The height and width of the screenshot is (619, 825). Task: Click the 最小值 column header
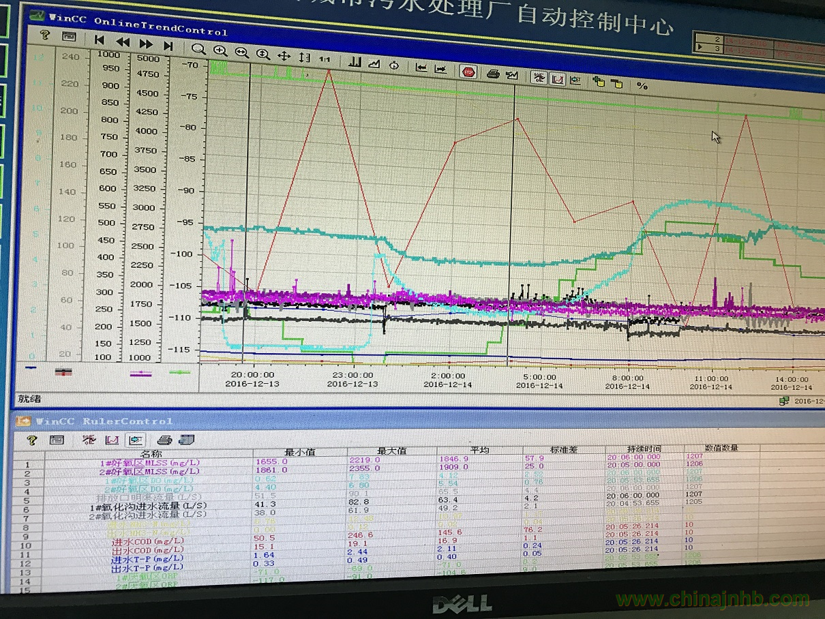pos(301,453)
